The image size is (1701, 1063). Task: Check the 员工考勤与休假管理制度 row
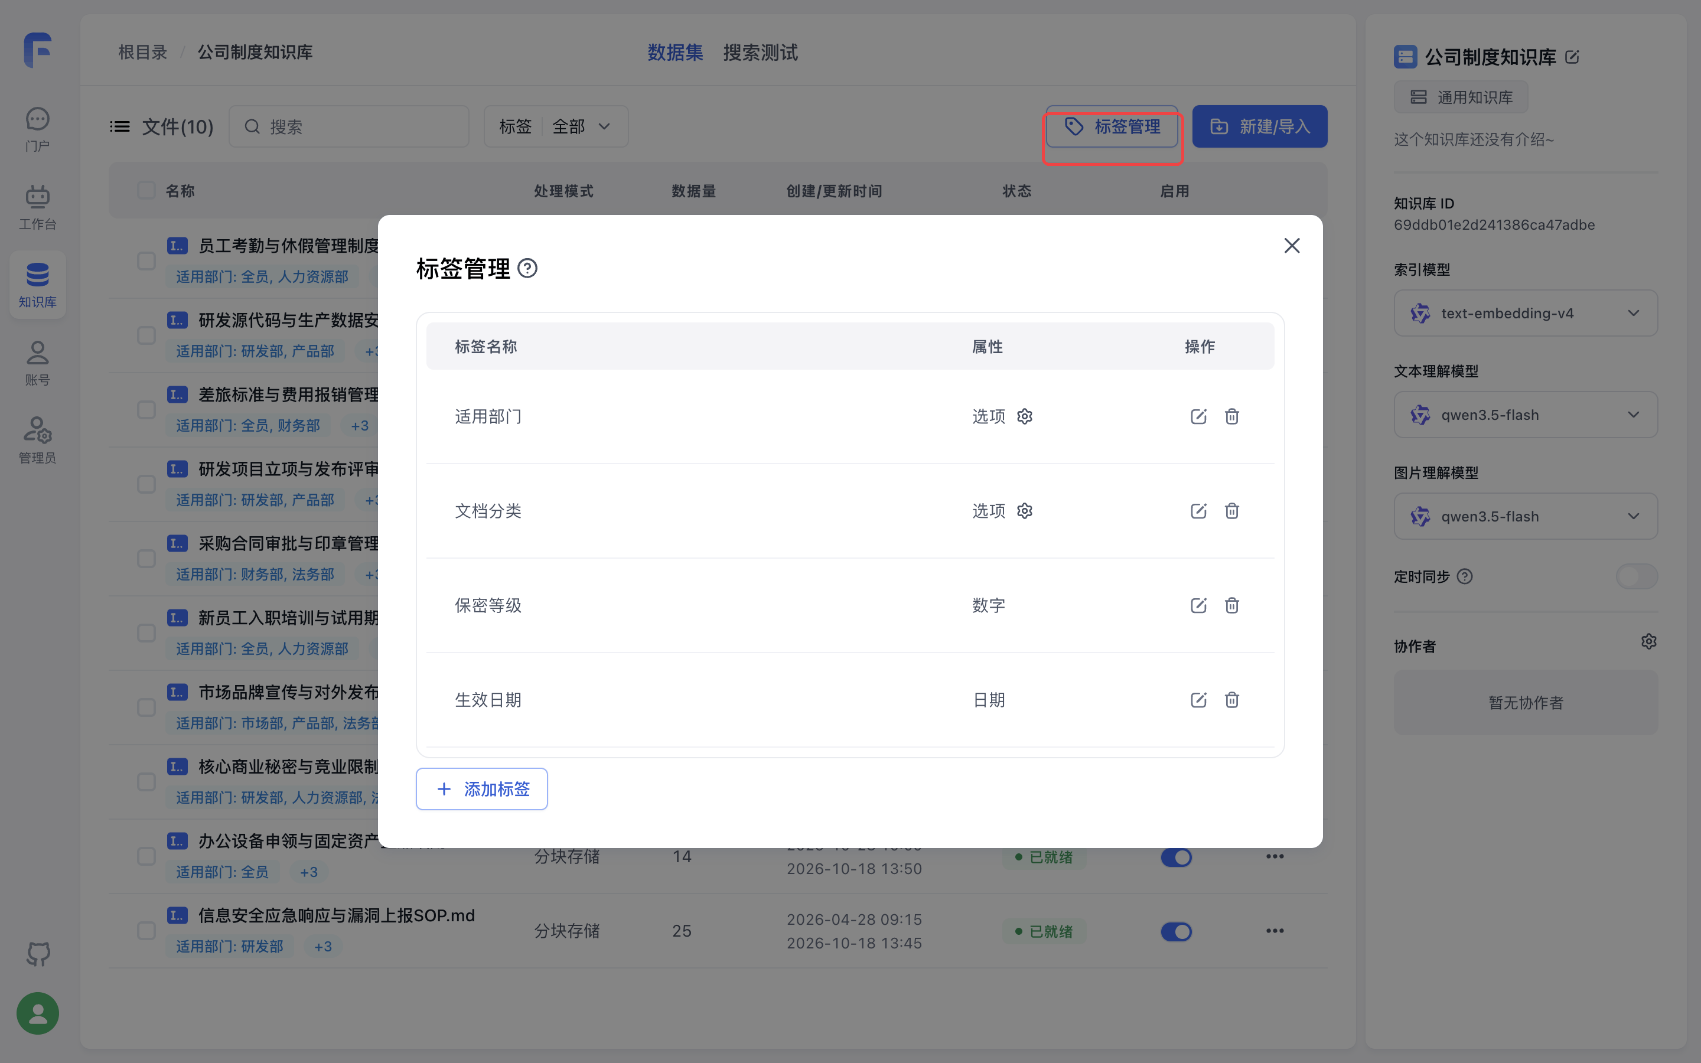[x=146, y=261]
